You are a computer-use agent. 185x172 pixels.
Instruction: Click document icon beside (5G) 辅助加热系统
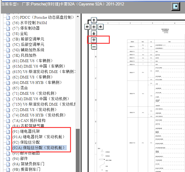pos(8,50)
